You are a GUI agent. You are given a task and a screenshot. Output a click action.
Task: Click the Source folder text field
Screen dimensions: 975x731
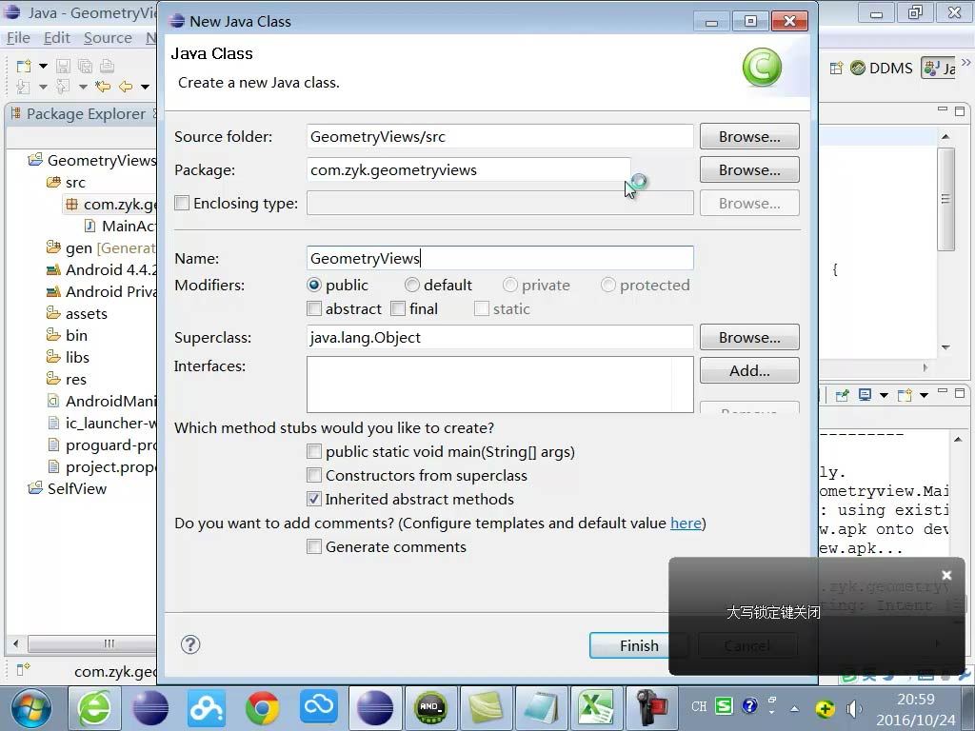[x=500, y=136]
